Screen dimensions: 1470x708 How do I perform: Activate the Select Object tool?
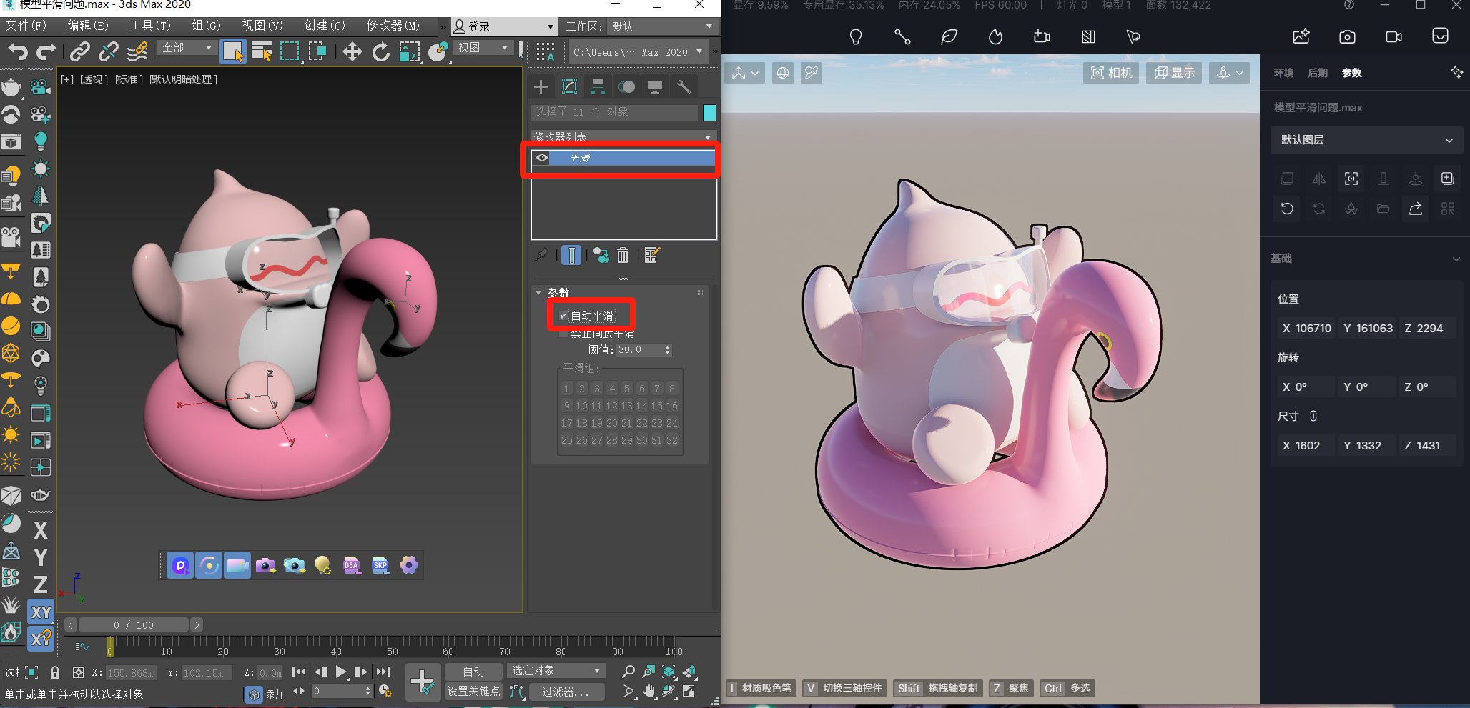(233, 51)
